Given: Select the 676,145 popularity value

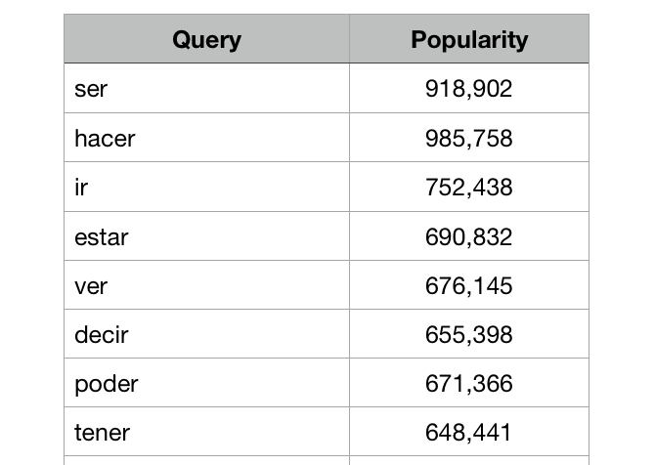Looking at the screenshot, I should (x=469, y=285).
